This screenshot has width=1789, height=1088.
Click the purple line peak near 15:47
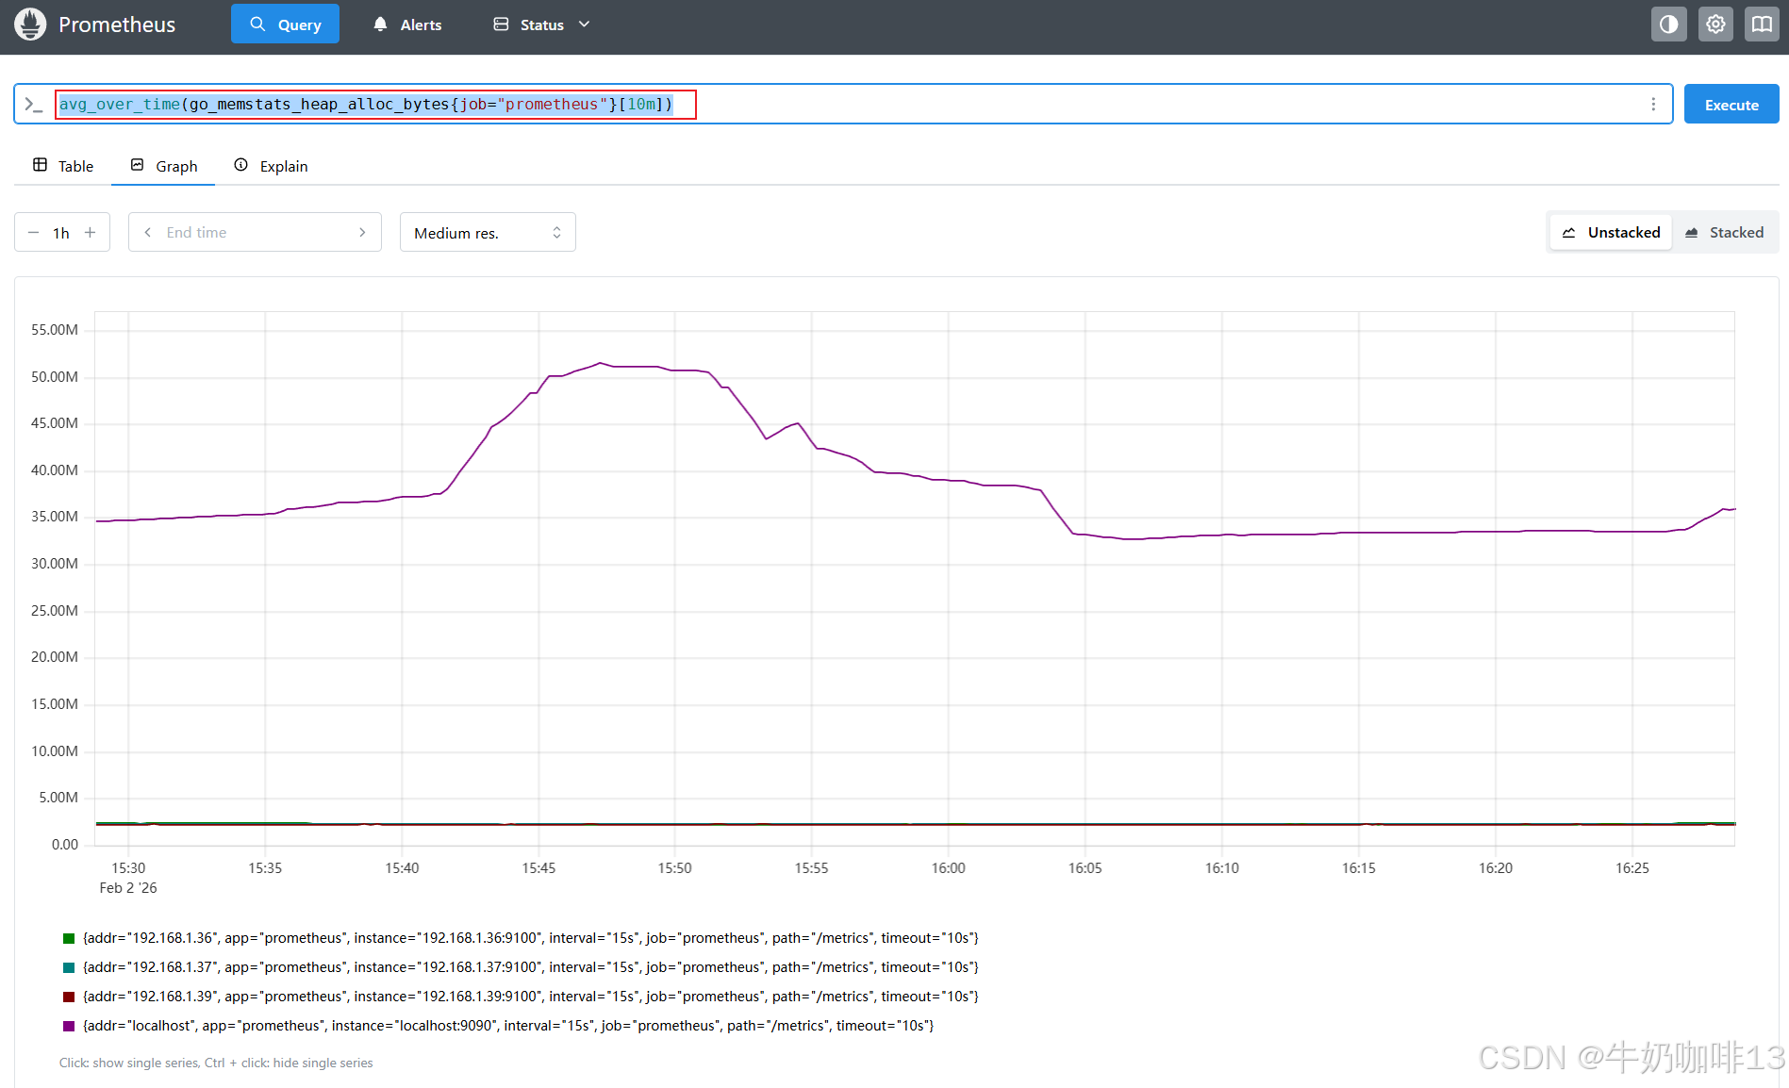600,363
